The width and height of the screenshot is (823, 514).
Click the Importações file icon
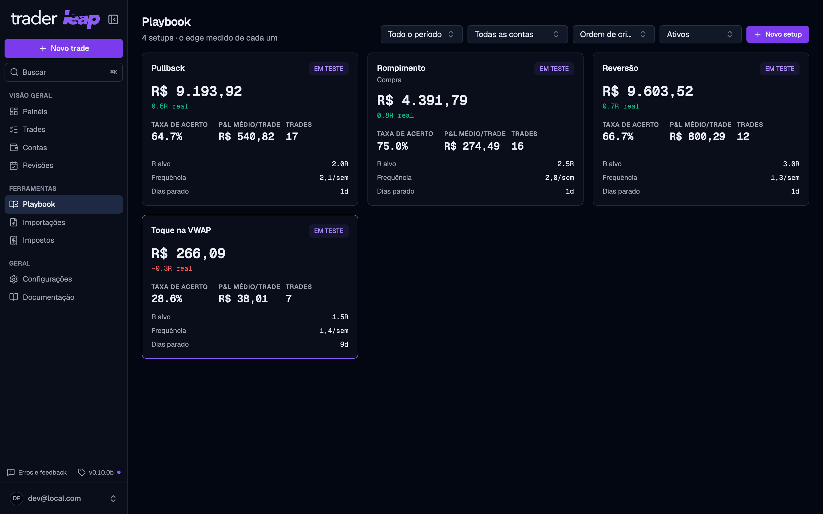14,222
